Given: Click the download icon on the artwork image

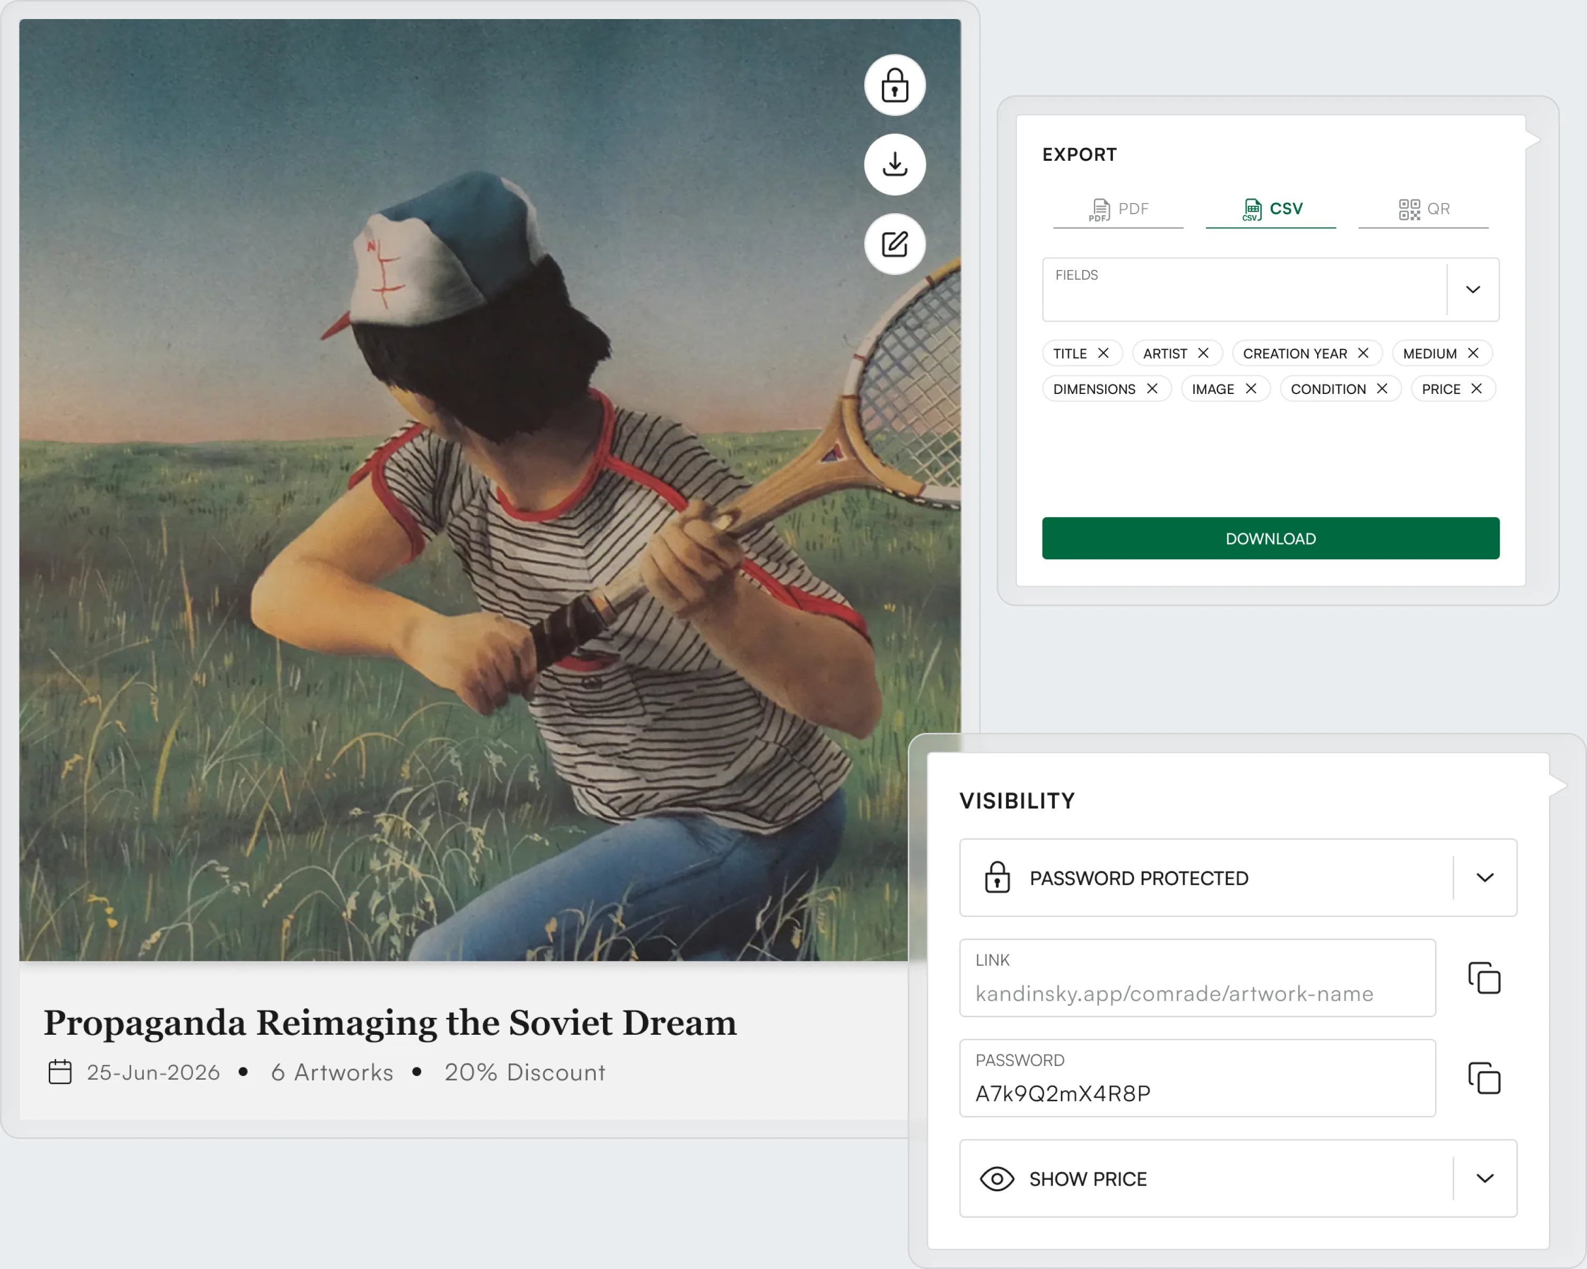Looking at the screenshot, I should (x=895, y=164).
